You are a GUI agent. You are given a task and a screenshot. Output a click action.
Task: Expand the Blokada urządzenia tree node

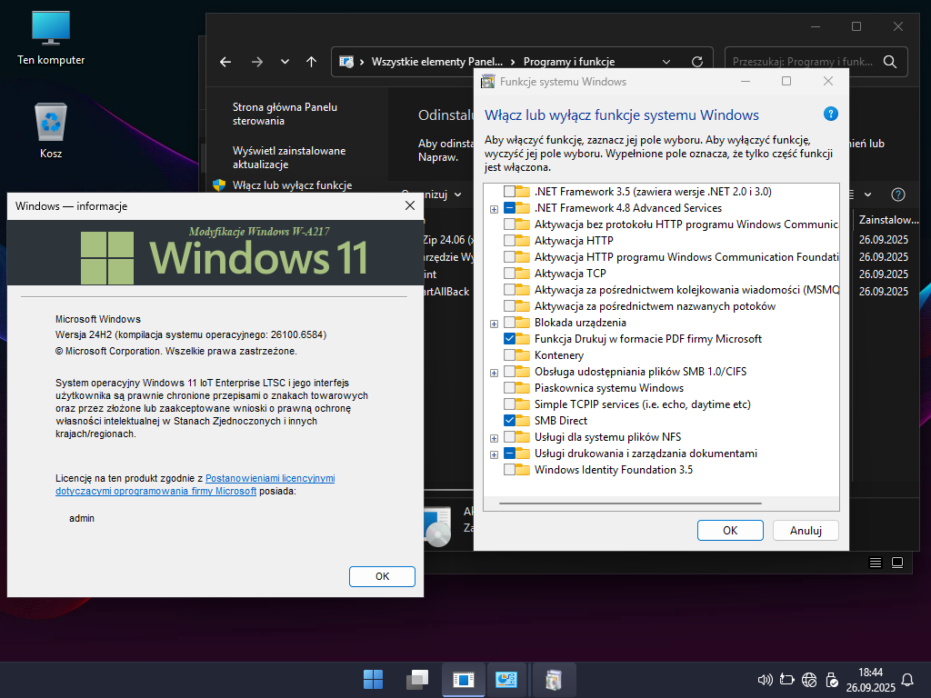tap(494, 323)
